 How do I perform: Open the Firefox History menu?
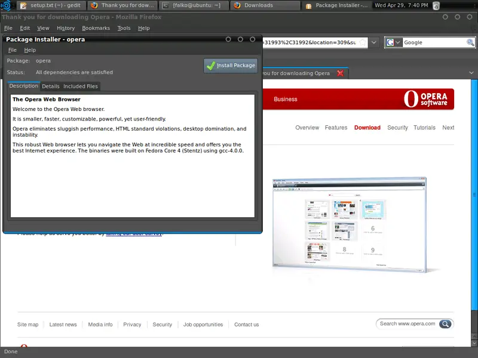[66, 28]
